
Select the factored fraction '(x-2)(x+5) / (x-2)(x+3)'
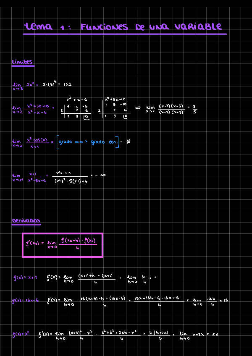click(171, 109)
